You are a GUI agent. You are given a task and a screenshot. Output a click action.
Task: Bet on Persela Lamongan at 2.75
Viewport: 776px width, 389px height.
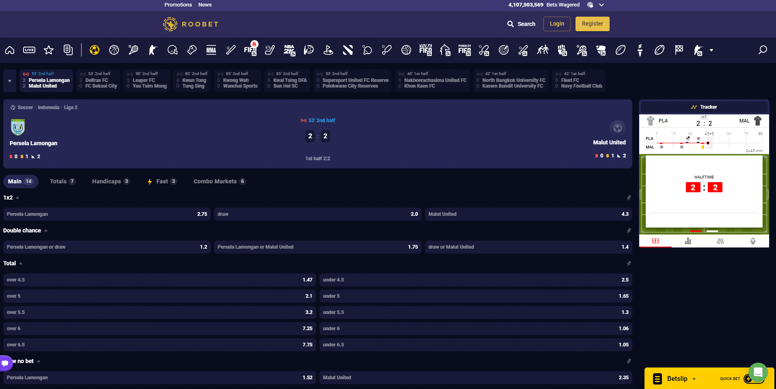pyautogui.click(x=107, y=214)
